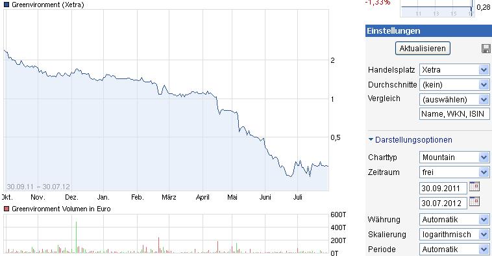Image resolution: width=492 pixels, height=256 pixels.
Task: Open the calendar picker for start date 30.09.2011
Action: click(474, 187)
